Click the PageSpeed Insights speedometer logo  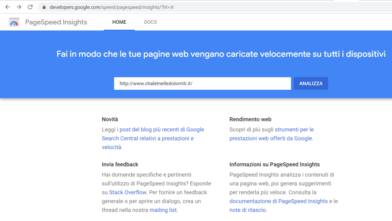tap(14, 23)
